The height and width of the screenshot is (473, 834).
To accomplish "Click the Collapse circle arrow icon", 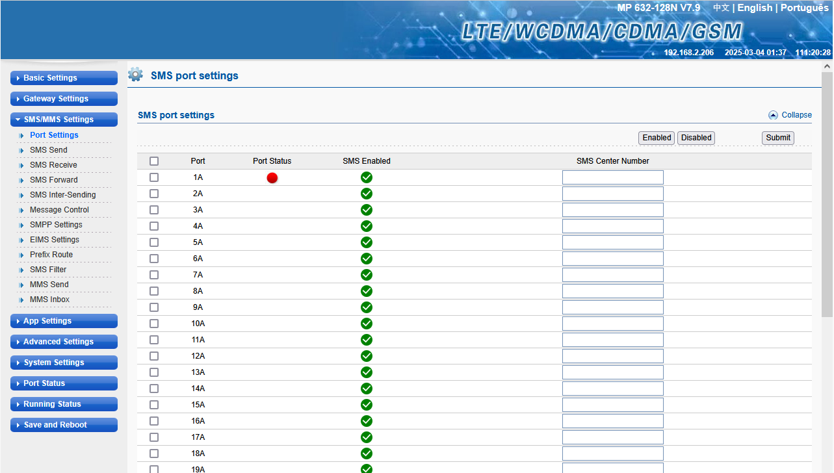I will pyautogui.click(x=773, y=115).
